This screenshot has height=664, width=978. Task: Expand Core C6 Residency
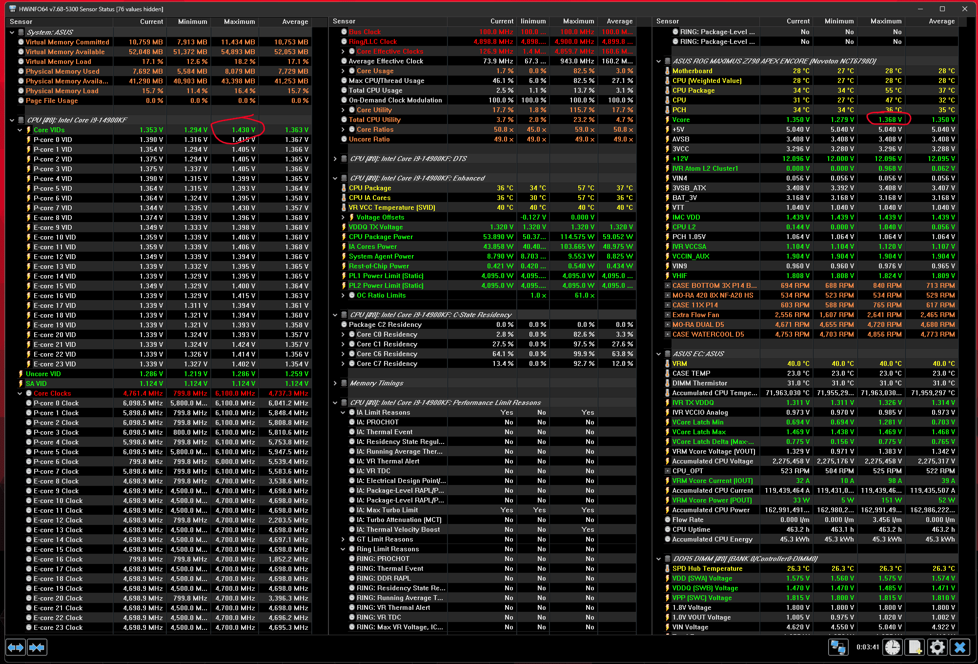click(x=343, y=354)
